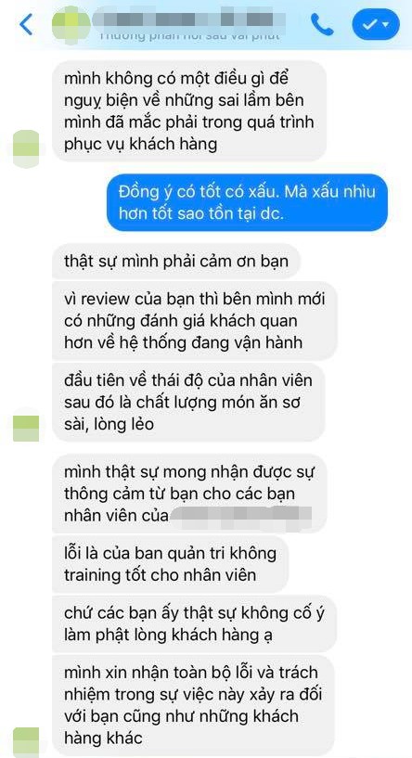Open the blurred contact profile picture
Image resolution: width=412 pixels, height=758 pixels.
tap(71, 22)
